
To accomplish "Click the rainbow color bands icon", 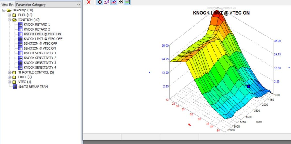I will click(x=127, y=2).
